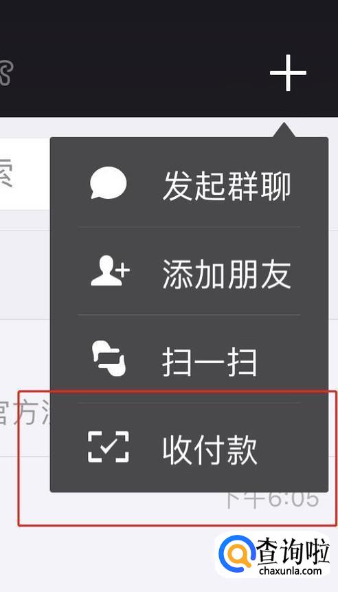Open the blank chat row below search field
The image size is (338, 592).
(25, 275)
